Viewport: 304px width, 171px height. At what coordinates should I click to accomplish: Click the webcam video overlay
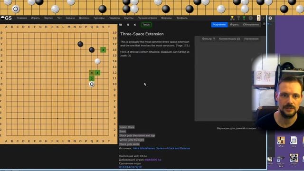pyautogui.click(x=277, y=92)
